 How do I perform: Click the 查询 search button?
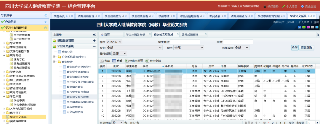tap(295, 47)
